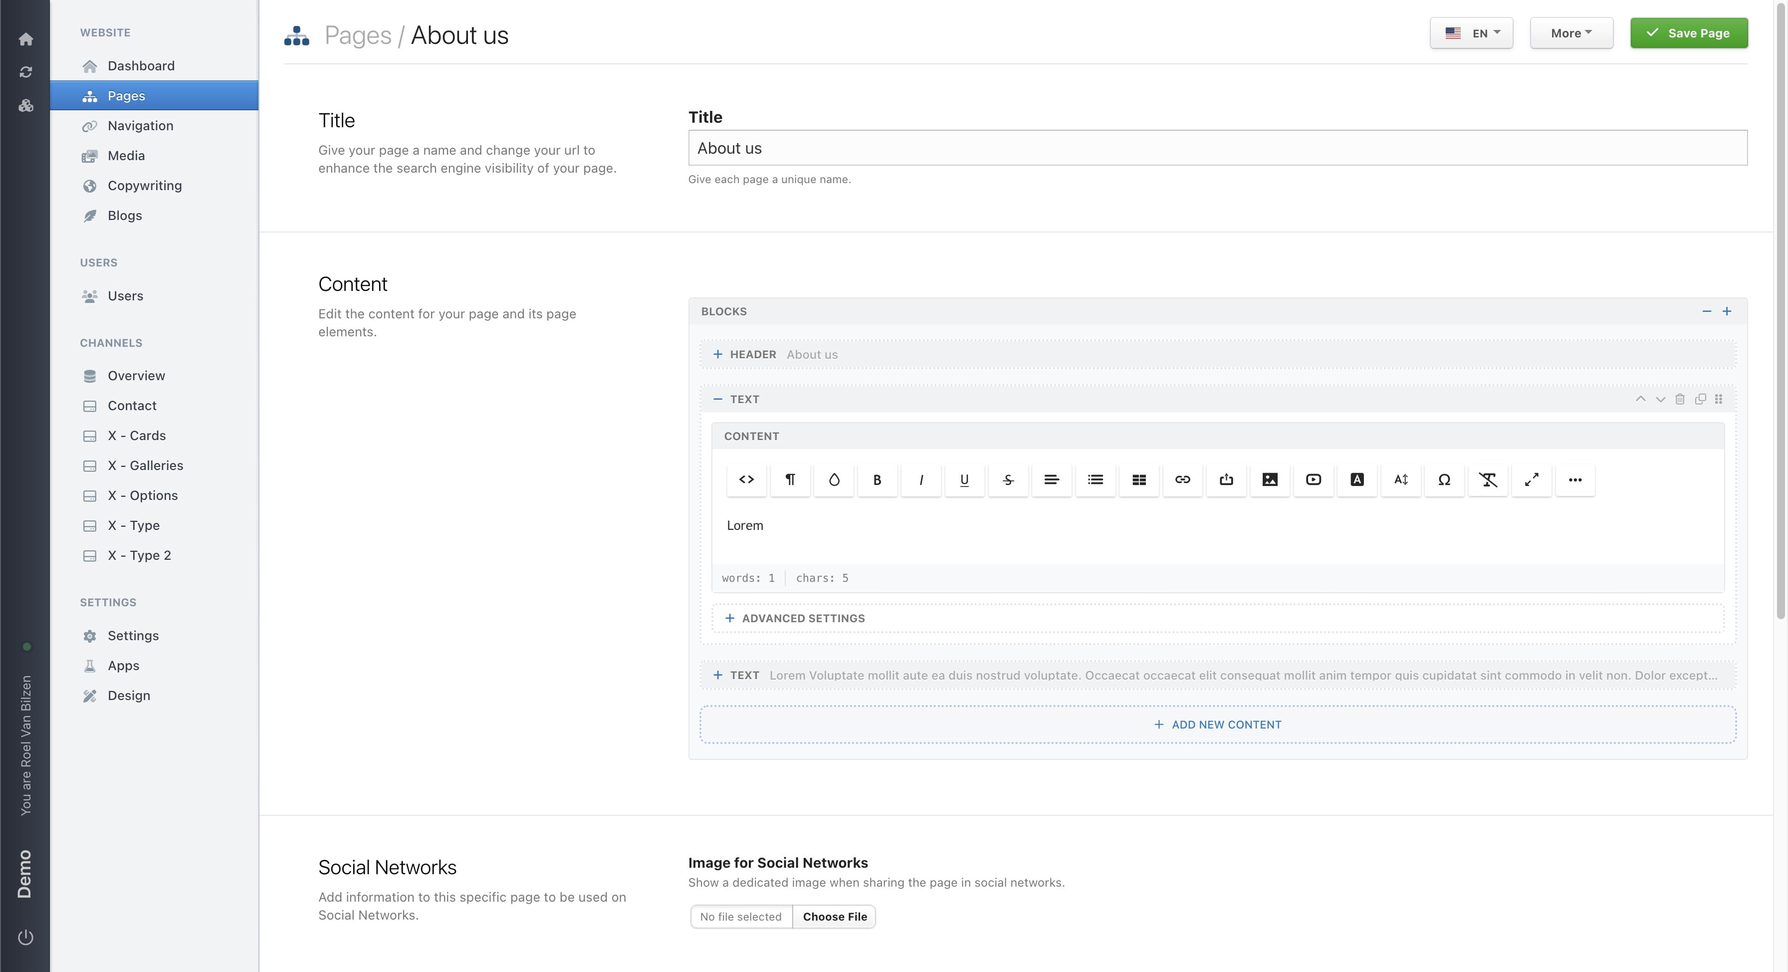Insert an image via editor toolbar

point(1270,480)
